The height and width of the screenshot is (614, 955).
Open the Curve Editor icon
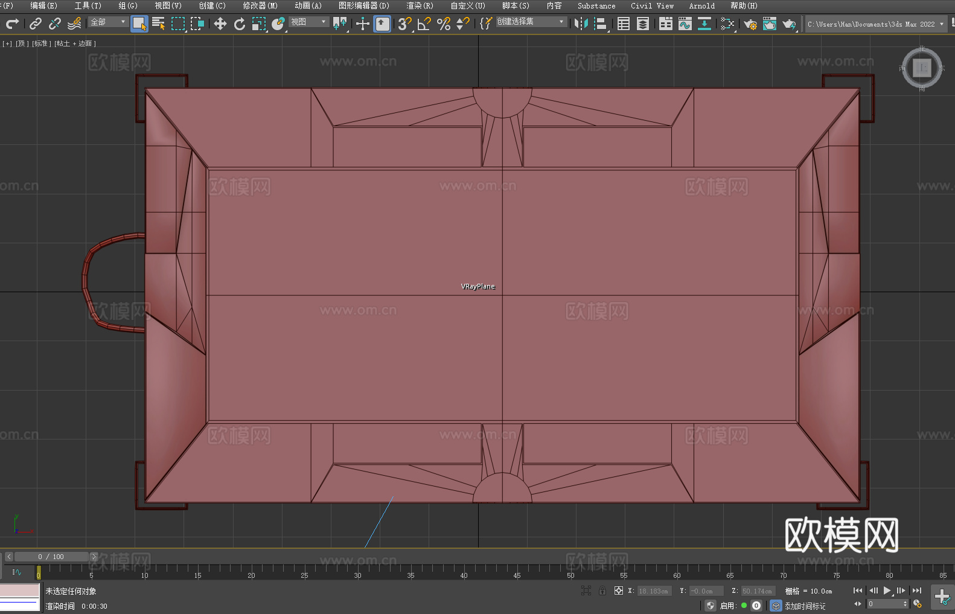685,24
